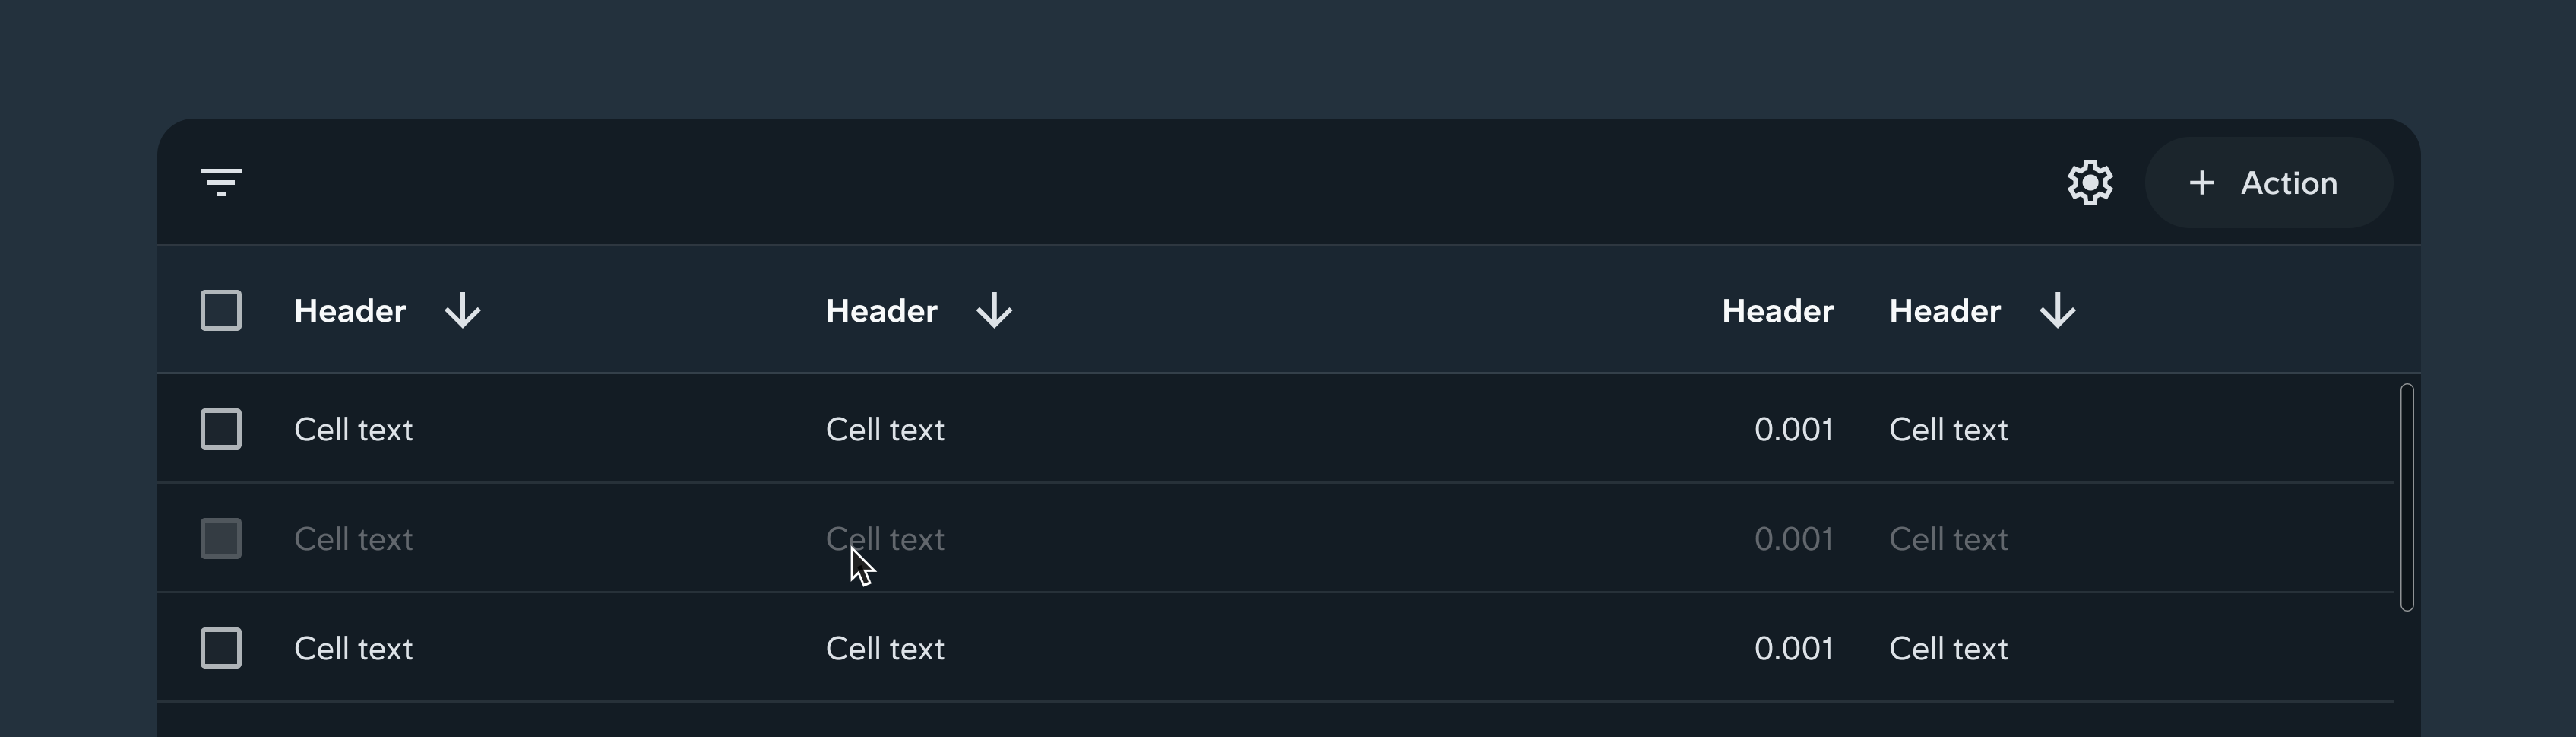Select first row's 0.001 value cell

1793,430
